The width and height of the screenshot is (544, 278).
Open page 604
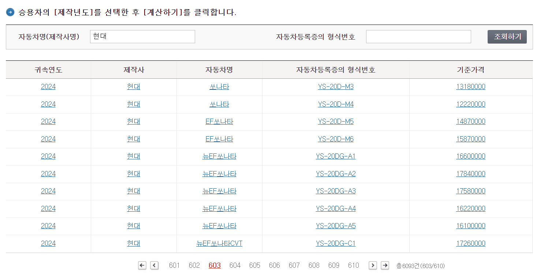235,266
